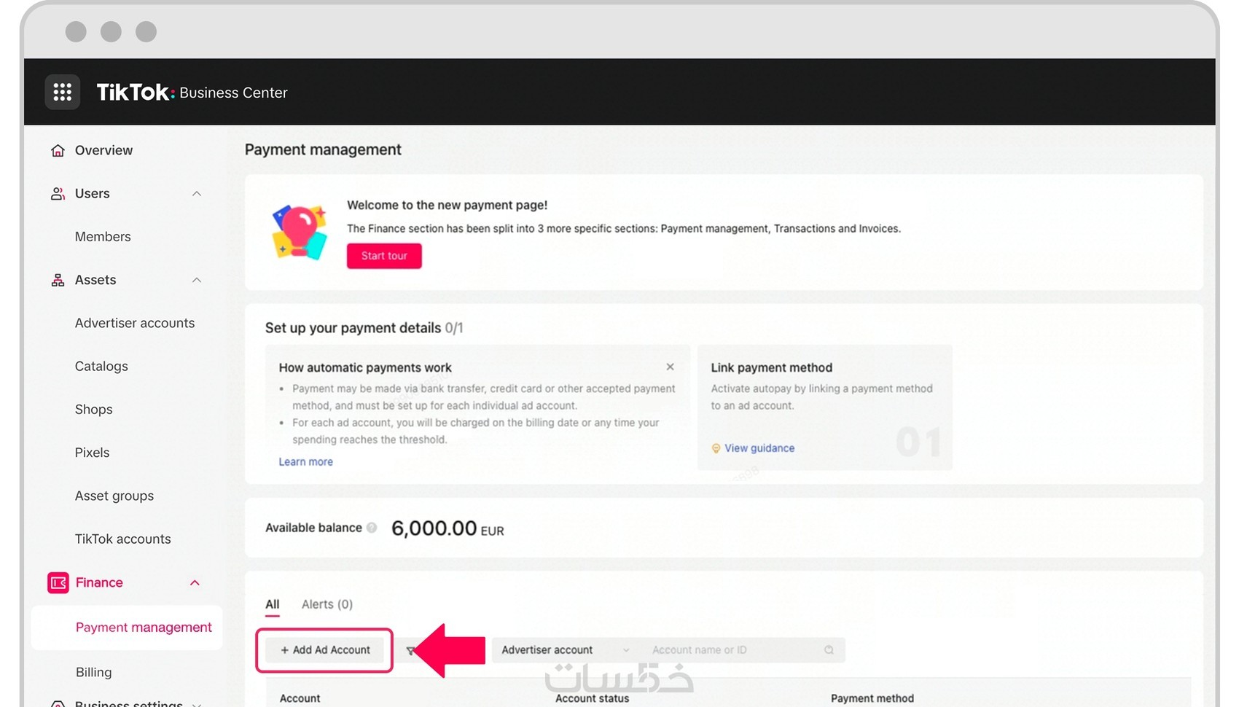Switch to the All tab
The width and height of the screenshot is (1239, 707).
point(273,604)
